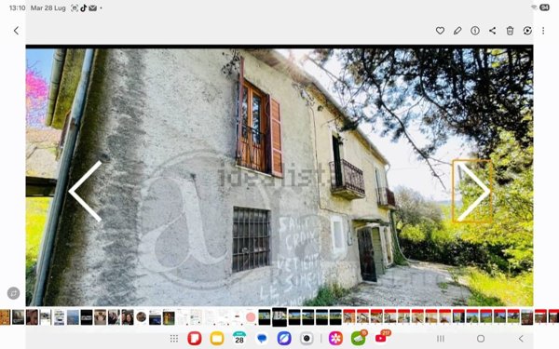The width and height of the screenshot is (559, 349).
Task: Open the three-dot more options menu
Action: click(543, 31)
